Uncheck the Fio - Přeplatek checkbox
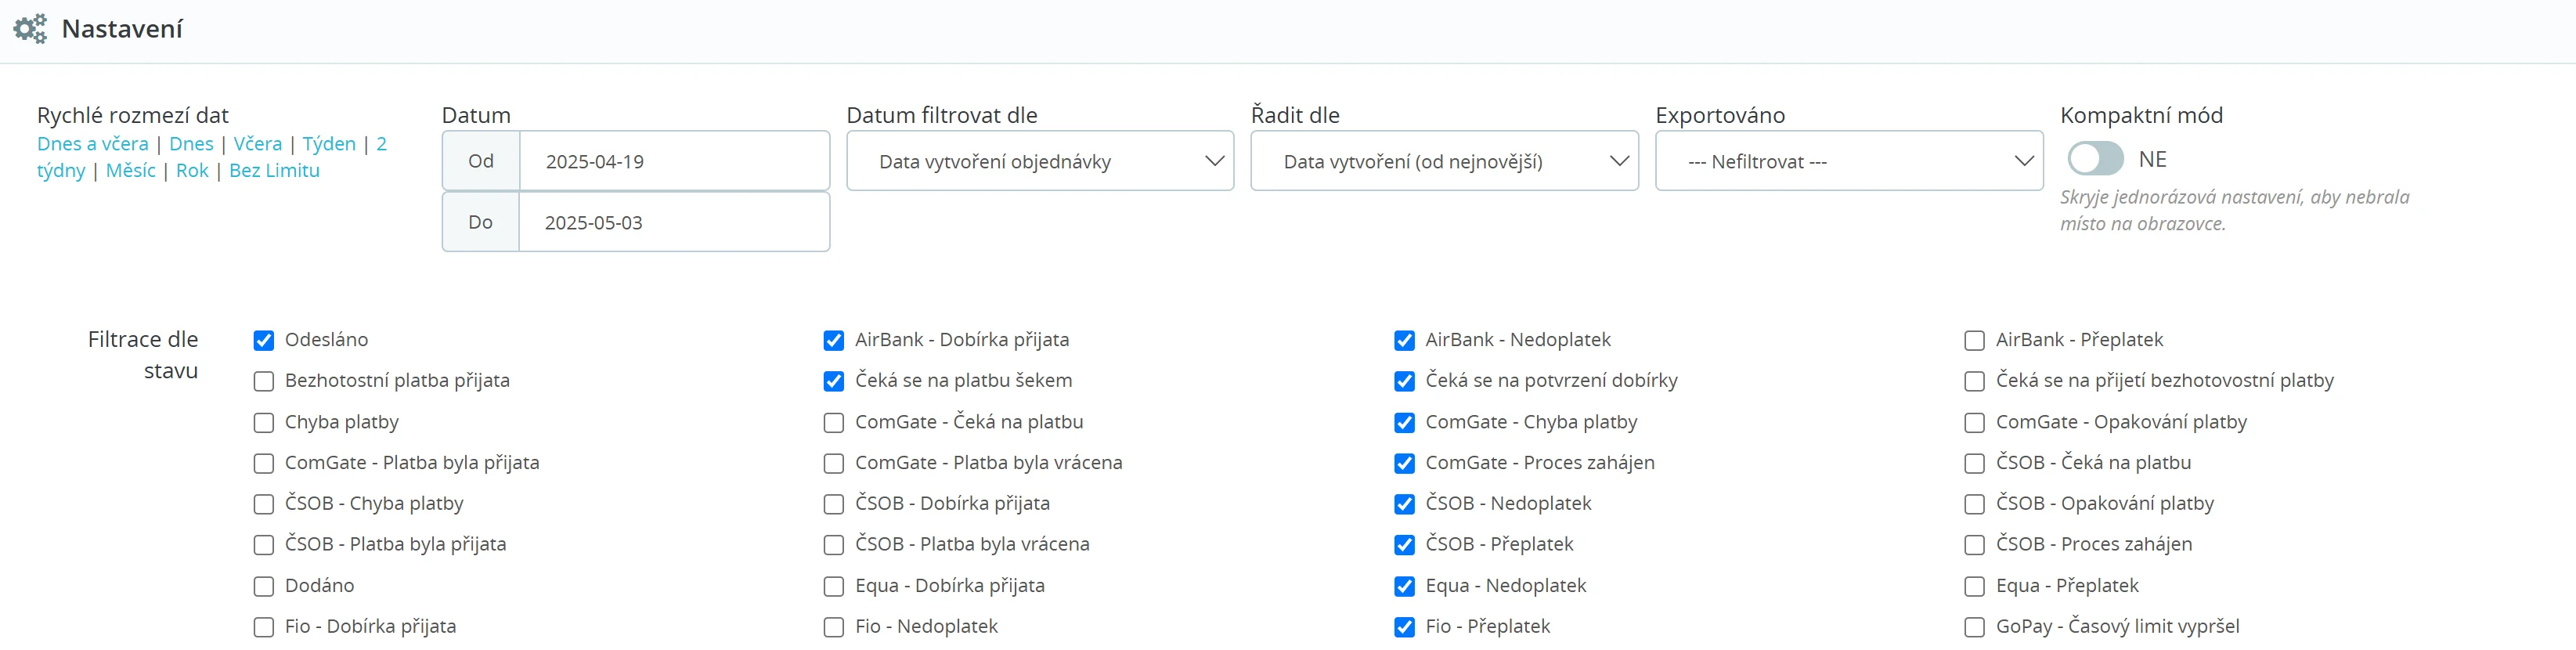This screenshot has height=650, width=2576. [1404, 627]
